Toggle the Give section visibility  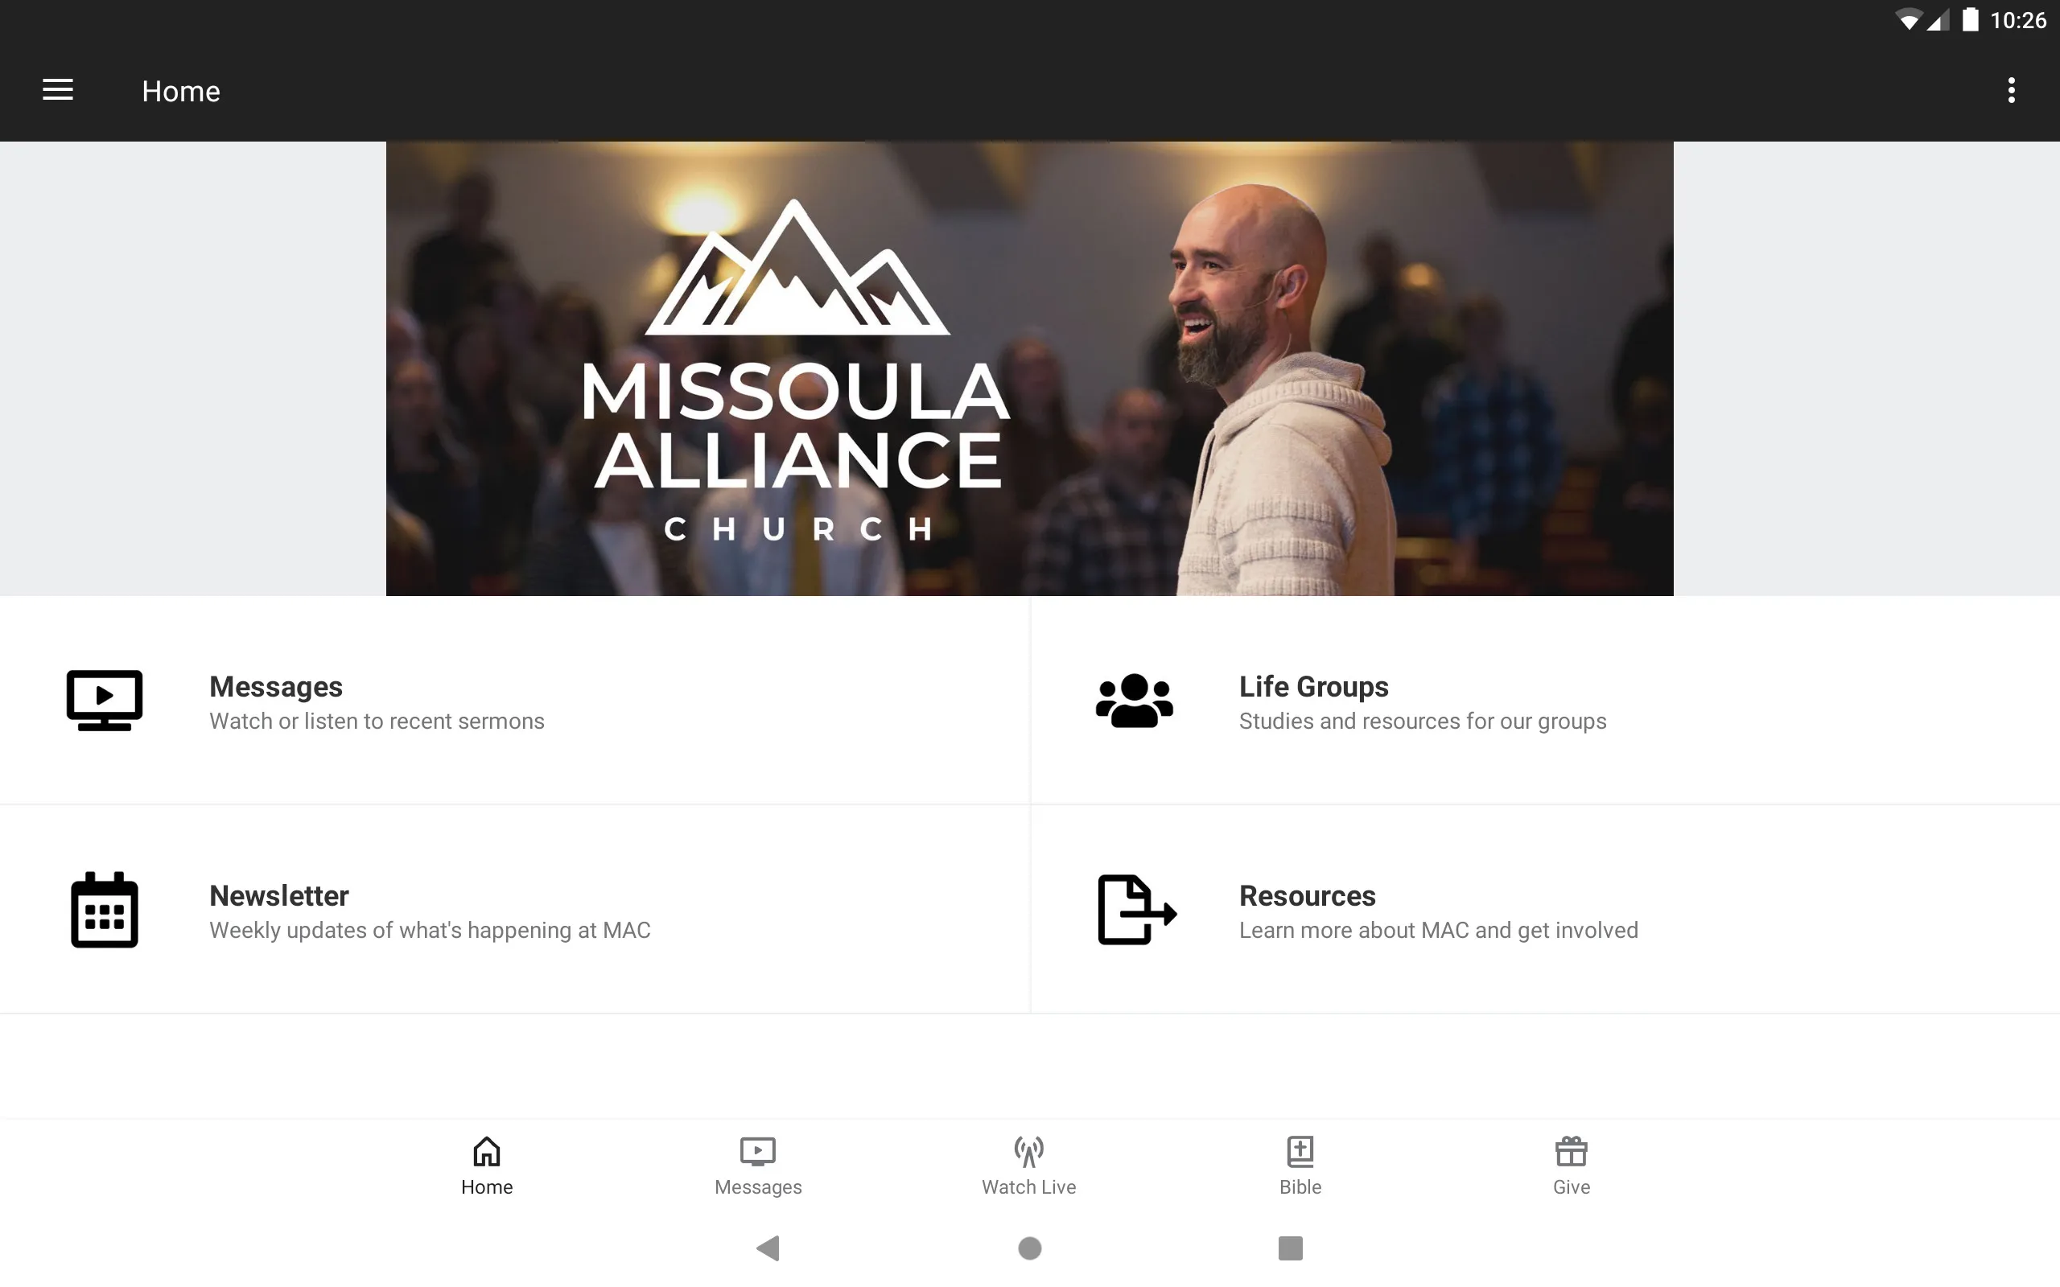[1571, 1164]
